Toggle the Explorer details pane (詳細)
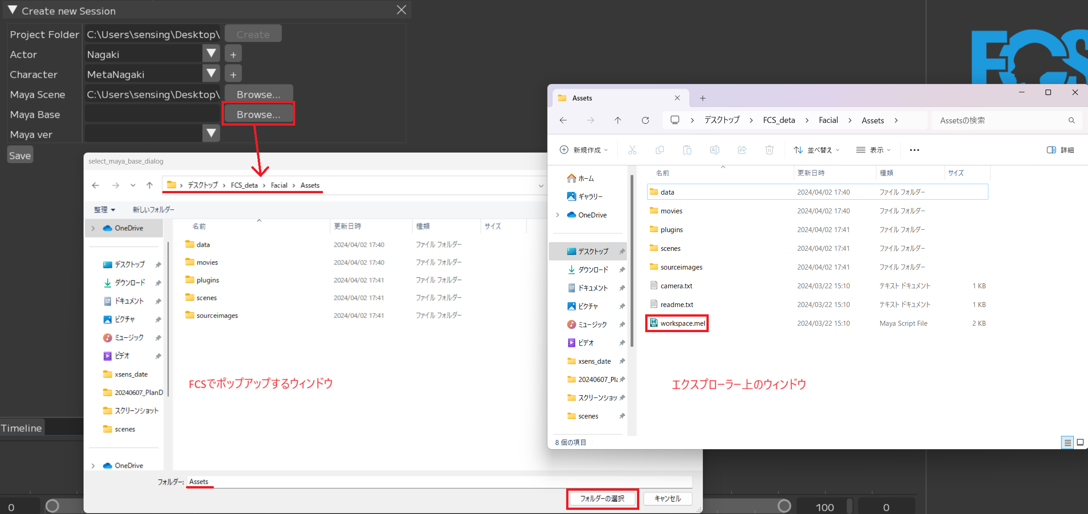1088x514 pixels. tap(1060, 150)
